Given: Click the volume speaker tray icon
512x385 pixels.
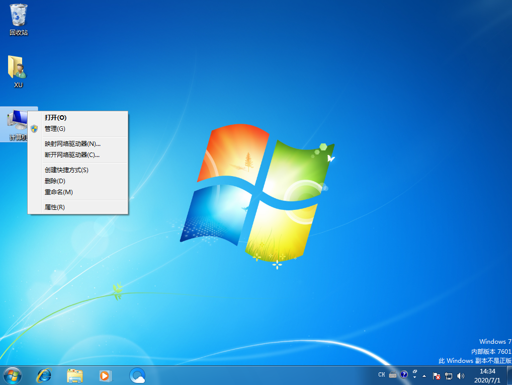Looking at the screenshot, I should [x=461, y=375].
